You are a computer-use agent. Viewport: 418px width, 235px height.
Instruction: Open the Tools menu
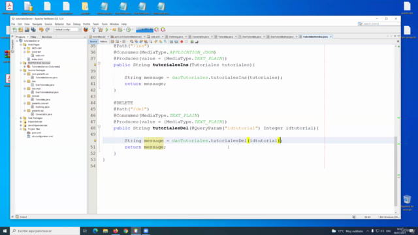click(x=104, y=24)
